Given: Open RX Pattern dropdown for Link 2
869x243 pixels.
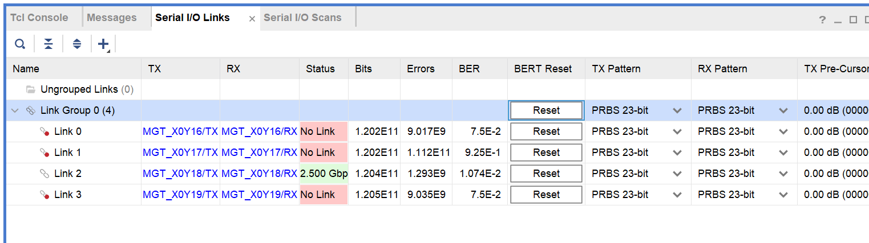Looking at the screenshot, I should (783, 174).
